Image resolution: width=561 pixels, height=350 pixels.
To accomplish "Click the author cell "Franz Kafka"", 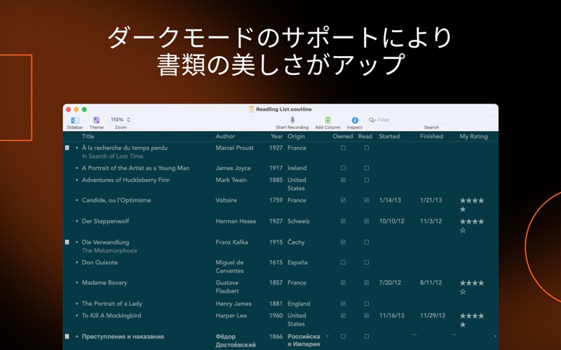I will [x=231, y=242].
